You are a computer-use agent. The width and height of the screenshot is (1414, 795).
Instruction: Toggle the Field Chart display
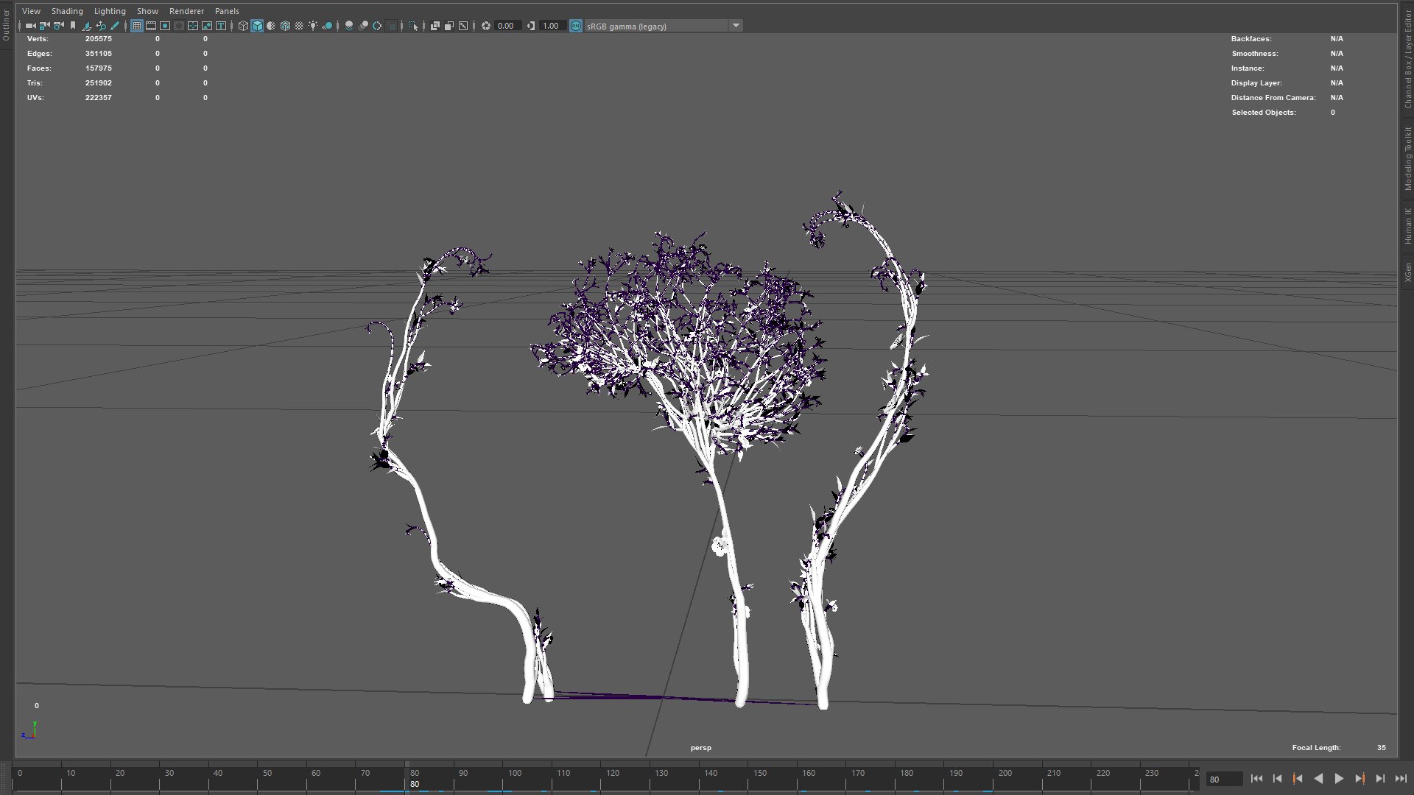[x=193, y=26]
